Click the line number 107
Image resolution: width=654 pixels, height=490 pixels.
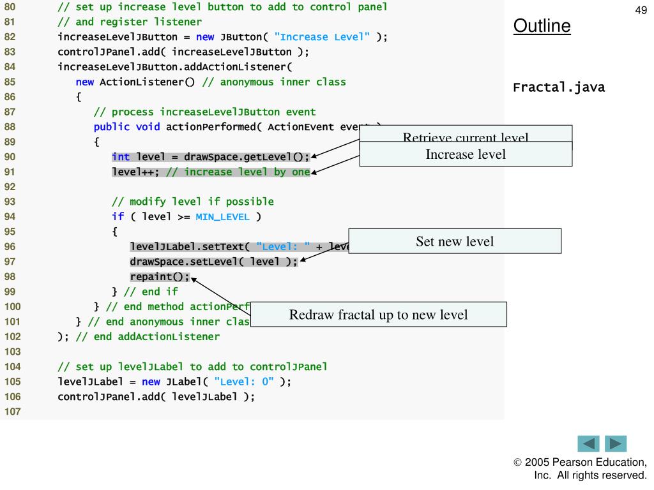click(13, 412)
